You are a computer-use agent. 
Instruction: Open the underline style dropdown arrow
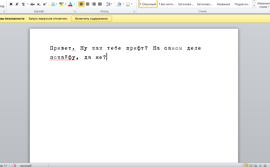[28, 4]
